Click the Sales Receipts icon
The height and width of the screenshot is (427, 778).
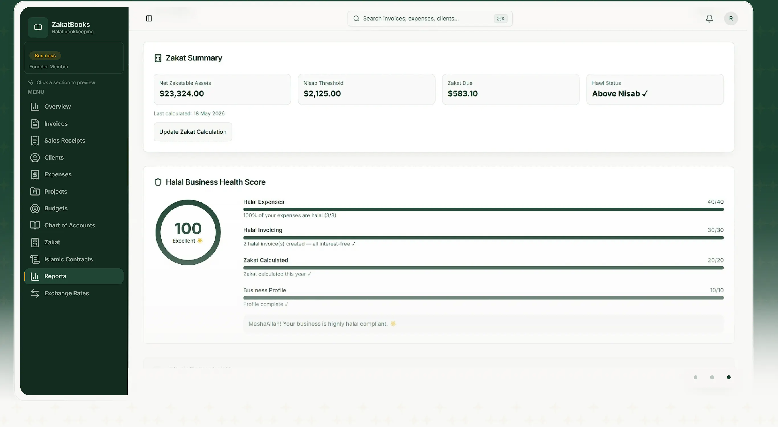click(x=35, y=141)
